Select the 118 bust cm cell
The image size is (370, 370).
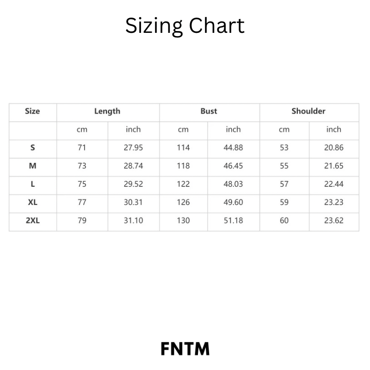(x=183, y=166)
